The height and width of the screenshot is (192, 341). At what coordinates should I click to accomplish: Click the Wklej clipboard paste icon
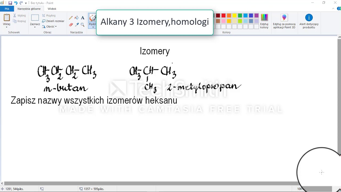pyautogui.click(x=7, y=18)
